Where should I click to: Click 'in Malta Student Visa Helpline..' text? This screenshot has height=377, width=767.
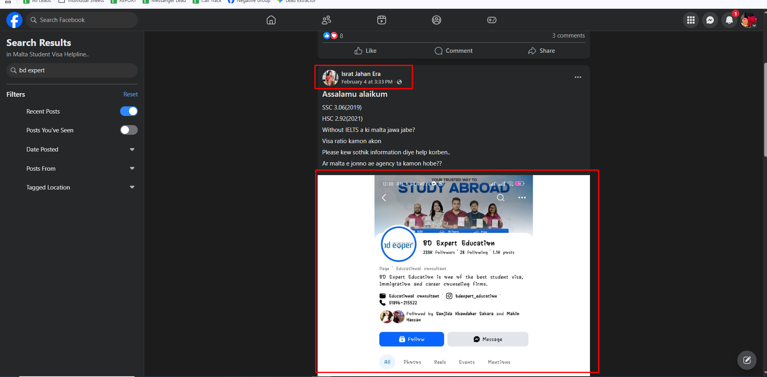click(48, 54)
